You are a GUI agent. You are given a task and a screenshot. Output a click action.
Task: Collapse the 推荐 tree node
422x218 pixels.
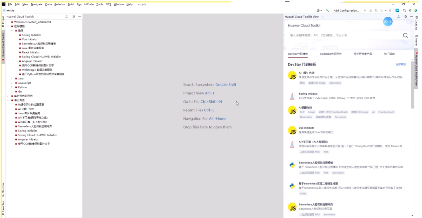point(12,31)
